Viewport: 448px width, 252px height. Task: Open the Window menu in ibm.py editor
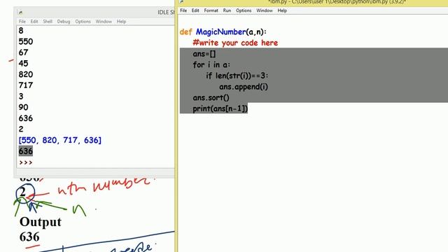tap(265, 10)
